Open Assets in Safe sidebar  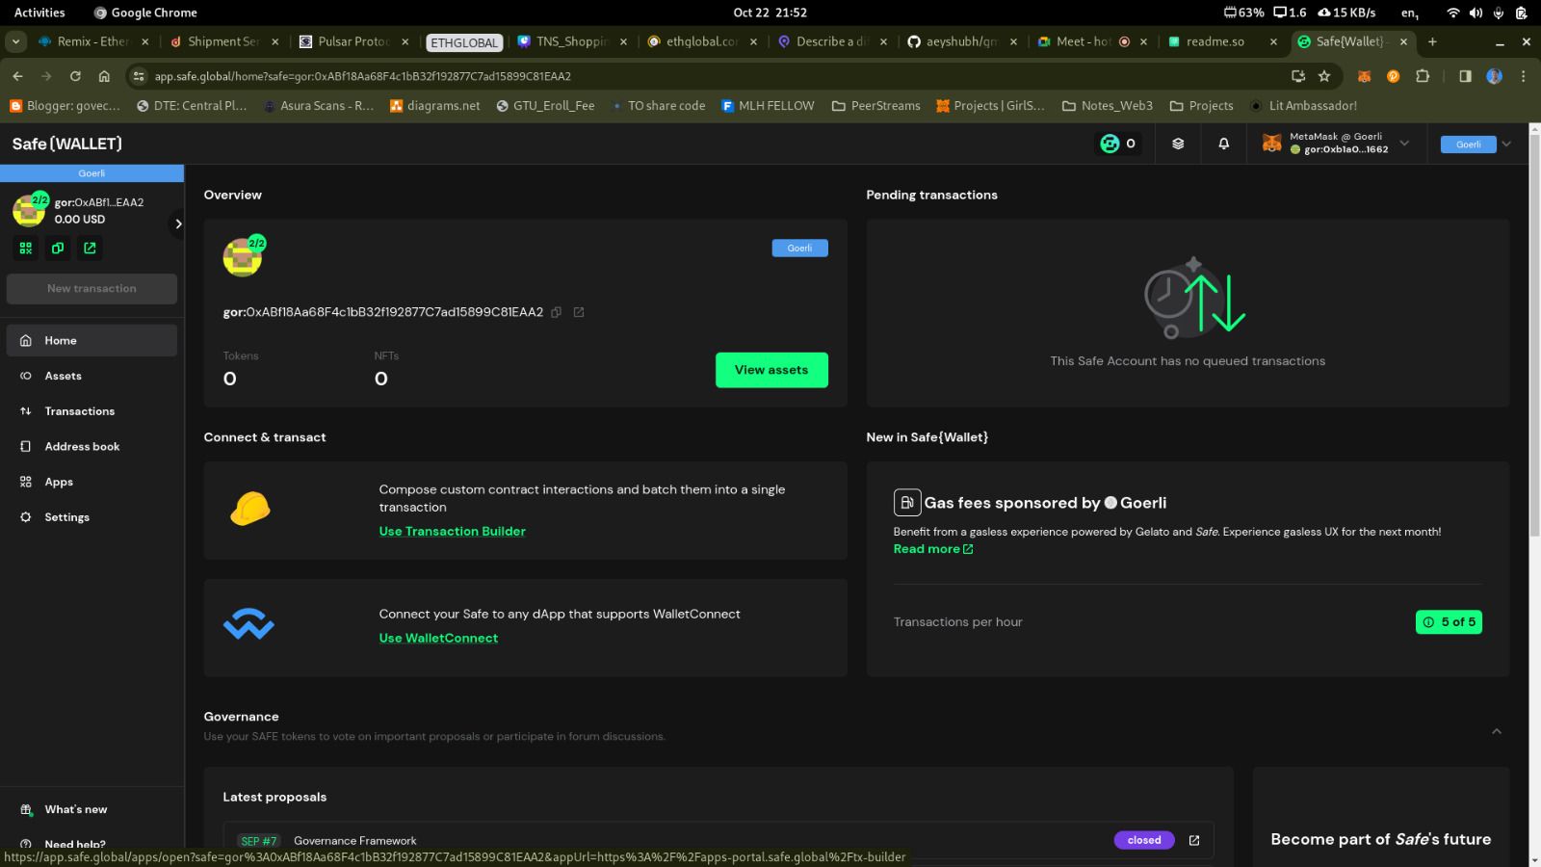(91, 376)
